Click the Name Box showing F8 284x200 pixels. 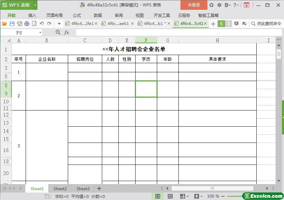pos(19,33)
